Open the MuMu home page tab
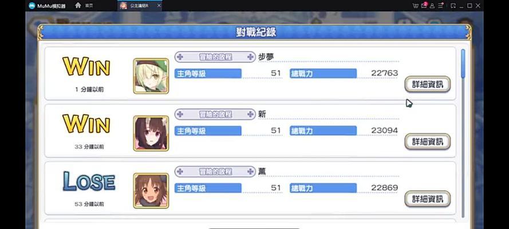 [84, 6]
